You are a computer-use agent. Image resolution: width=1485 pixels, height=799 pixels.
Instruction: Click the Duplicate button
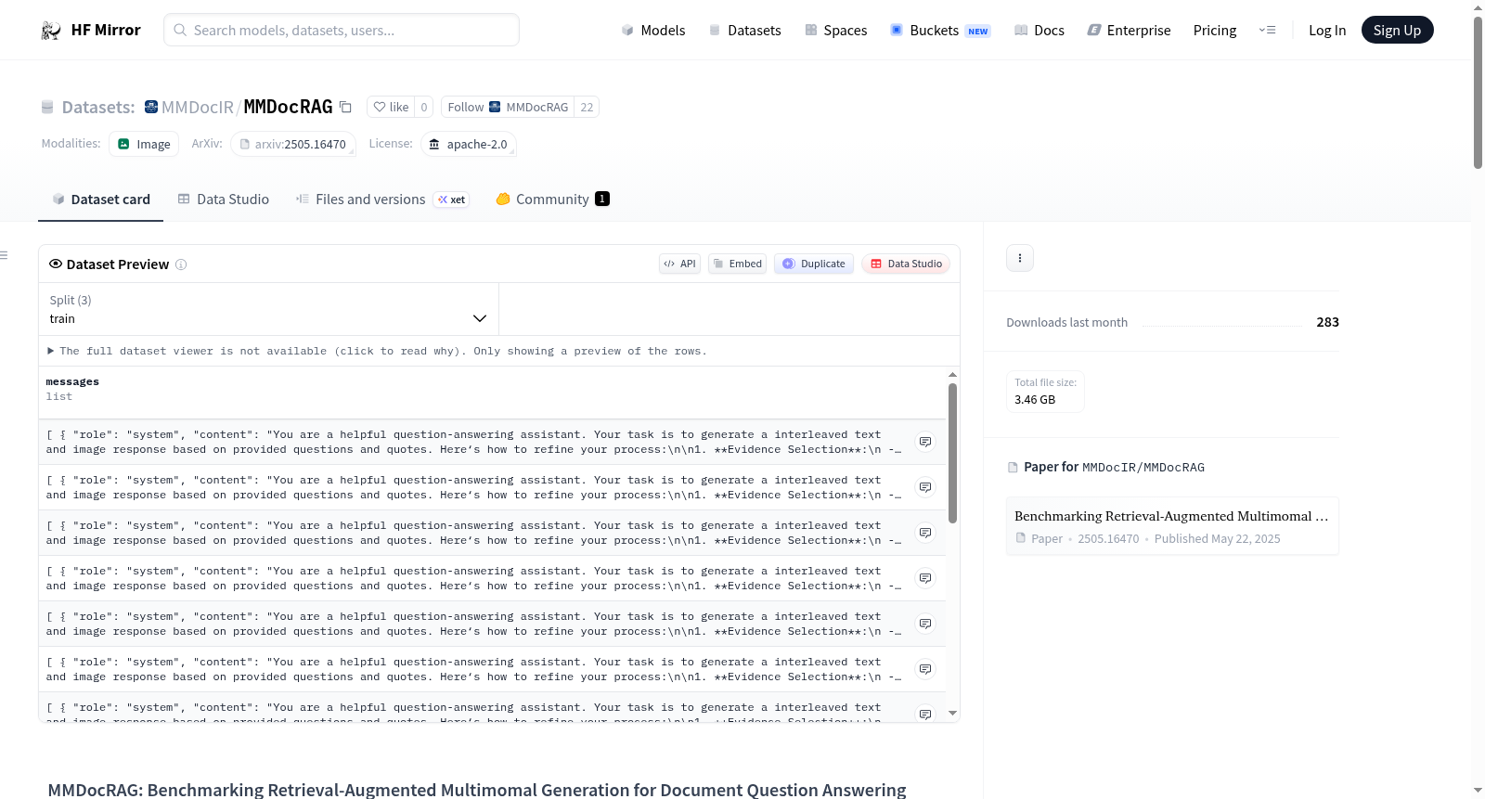[814, 264]
